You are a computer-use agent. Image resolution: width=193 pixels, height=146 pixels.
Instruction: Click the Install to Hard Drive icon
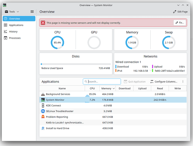click(43, 128)
